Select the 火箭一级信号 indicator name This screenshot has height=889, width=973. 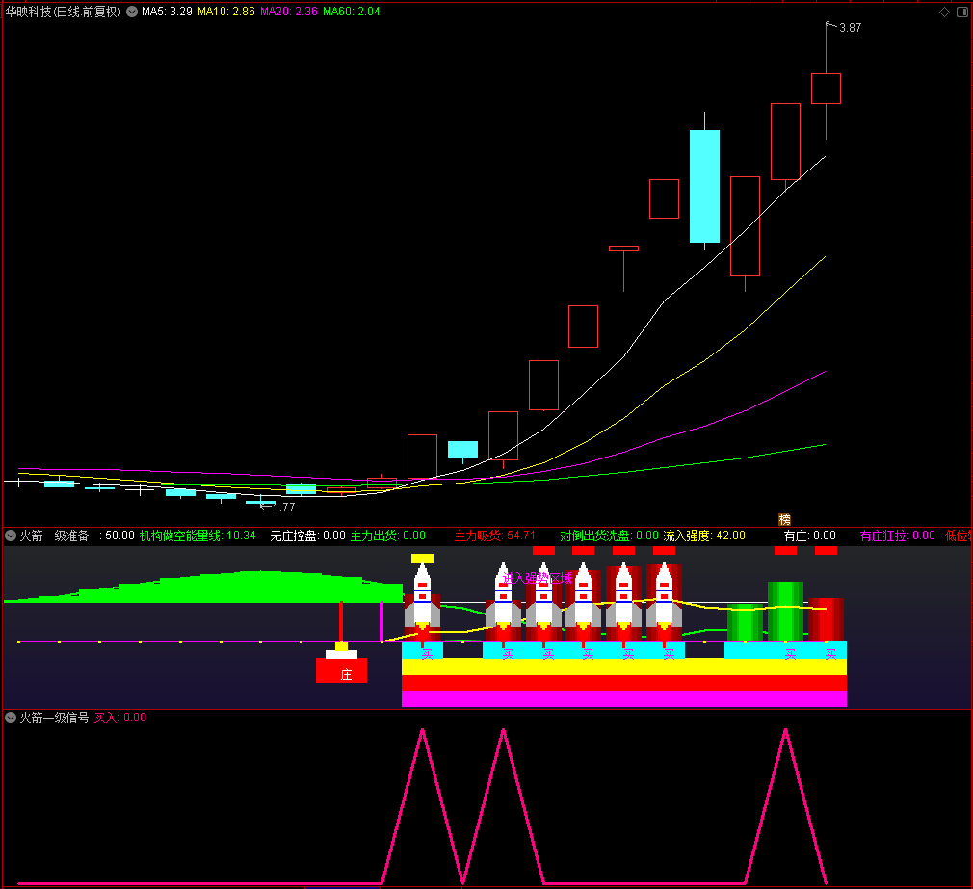pos(55,718)
